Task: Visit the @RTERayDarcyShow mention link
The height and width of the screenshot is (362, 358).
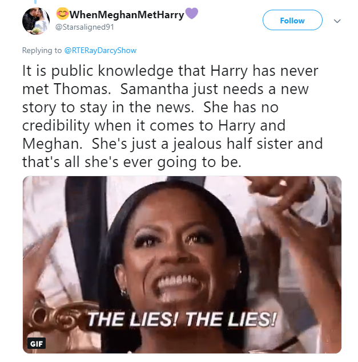Action: [x=100, y=50]
